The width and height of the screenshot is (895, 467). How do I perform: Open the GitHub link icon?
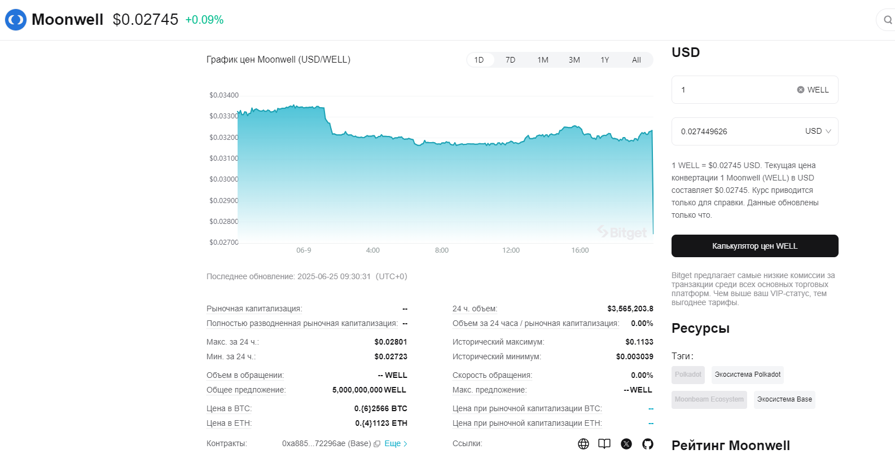pyautogui.click(x=648, y=444)
